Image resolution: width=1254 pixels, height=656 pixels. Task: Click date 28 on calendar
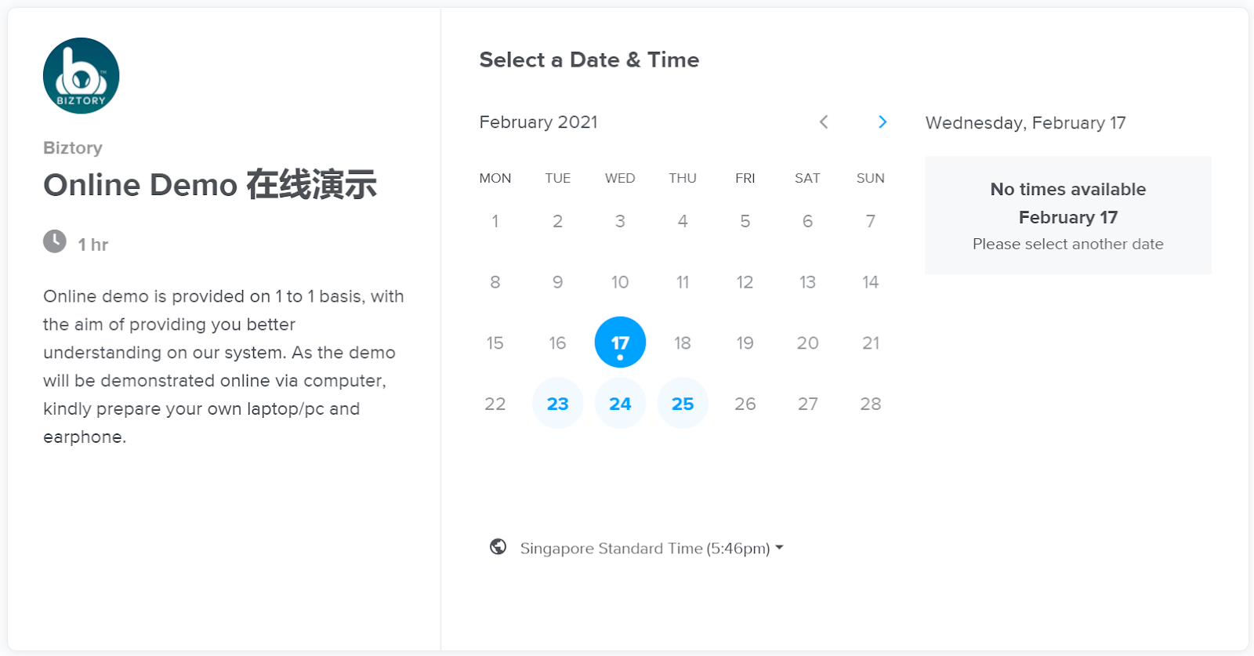tap(871, 404)
